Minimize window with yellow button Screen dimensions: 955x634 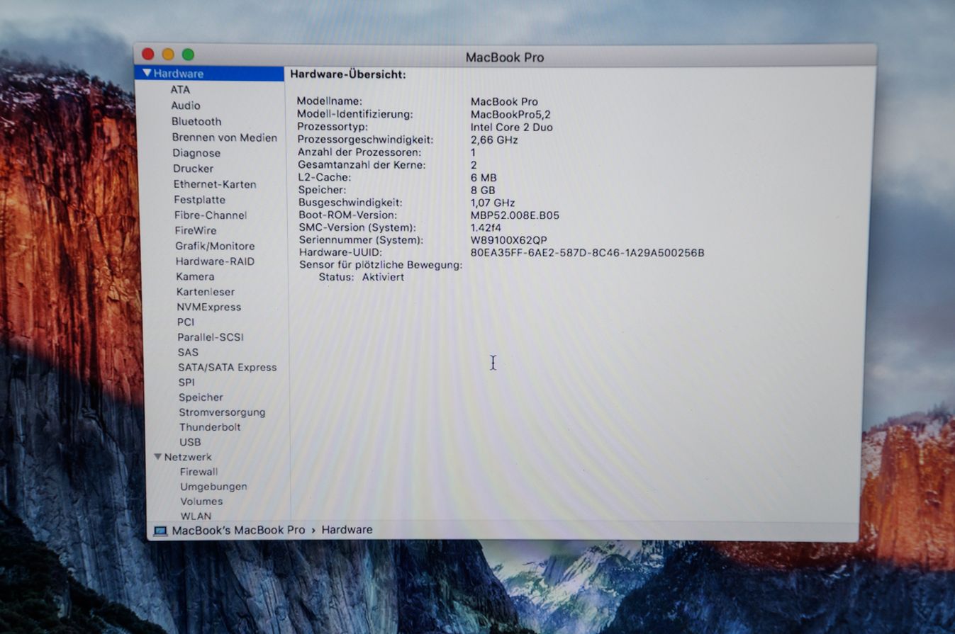point(168,54)
